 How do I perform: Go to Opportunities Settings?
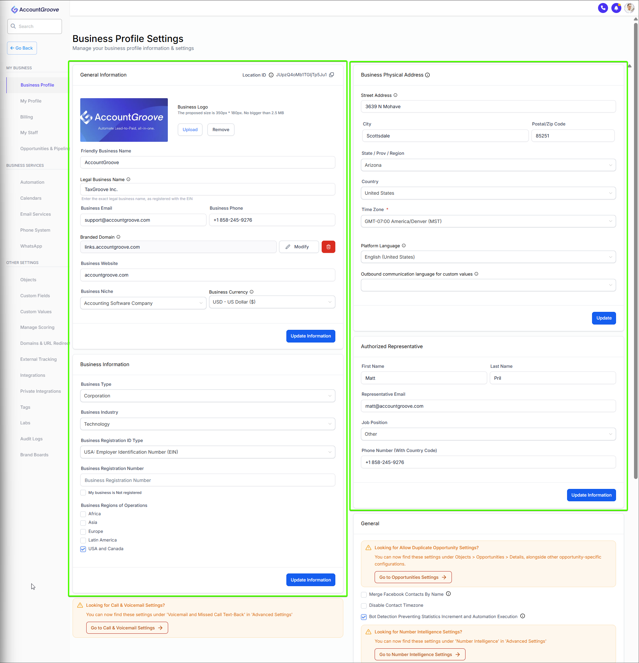point(413,577)
